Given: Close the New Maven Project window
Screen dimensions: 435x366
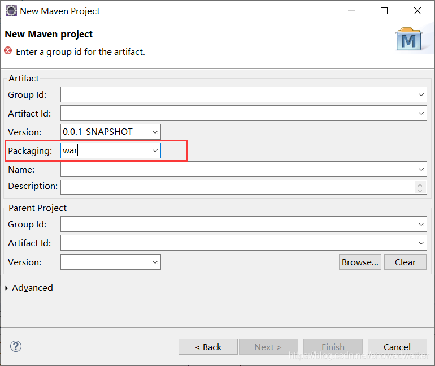Looking at the screenshot, I should click(417, 11).
